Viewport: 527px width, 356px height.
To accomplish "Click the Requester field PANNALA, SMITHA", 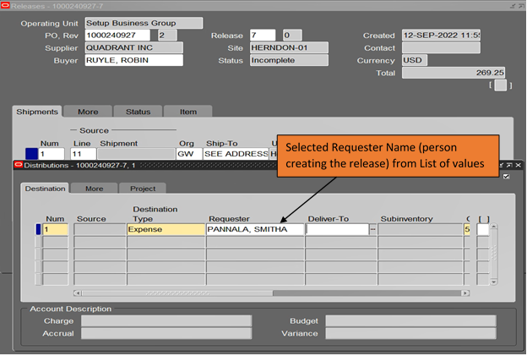I will pyautogui.click(x=255, y=229).
